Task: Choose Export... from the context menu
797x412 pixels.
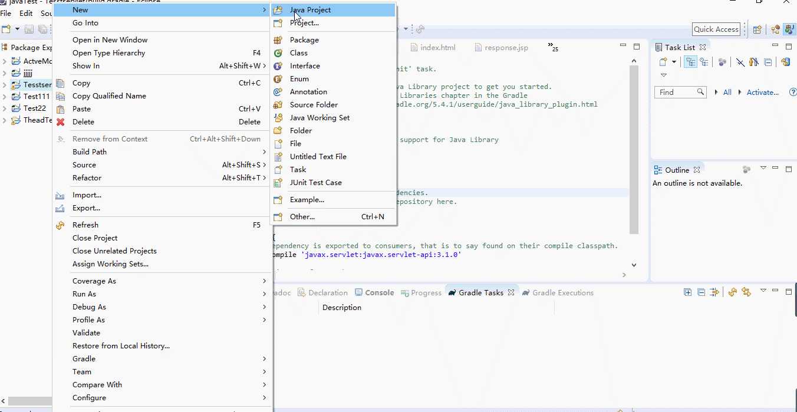Action: click(162, 208)
